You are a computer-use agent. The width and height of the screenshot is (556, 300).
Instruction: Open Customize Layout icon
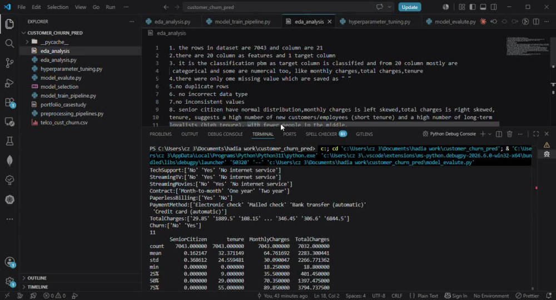point(461,7)
